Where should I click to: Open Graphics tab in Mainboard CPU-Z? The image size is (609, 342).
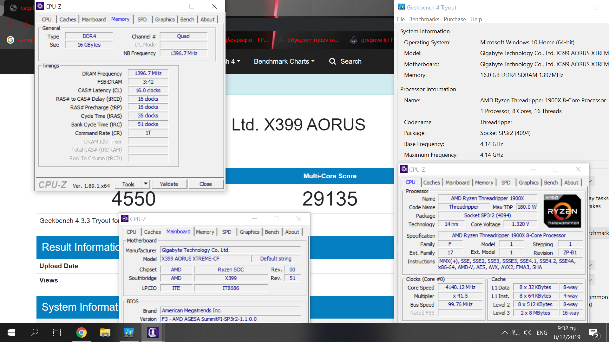click(x=250, y=232)
